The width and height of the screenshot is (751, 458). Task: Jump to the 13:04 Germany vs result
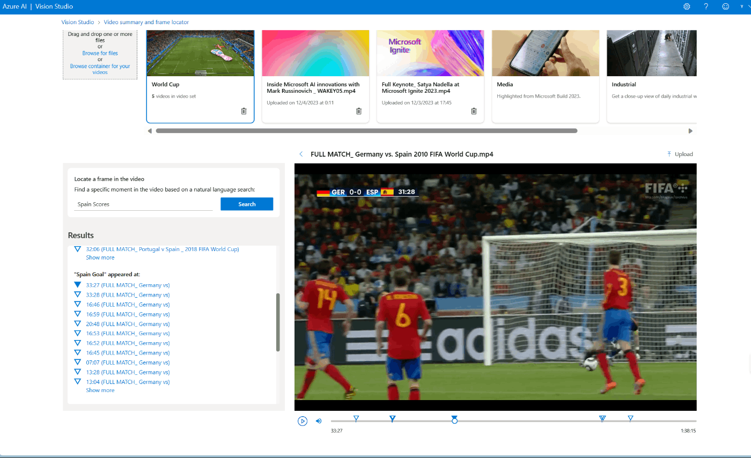pyautogui.click(x=128, y=382)
